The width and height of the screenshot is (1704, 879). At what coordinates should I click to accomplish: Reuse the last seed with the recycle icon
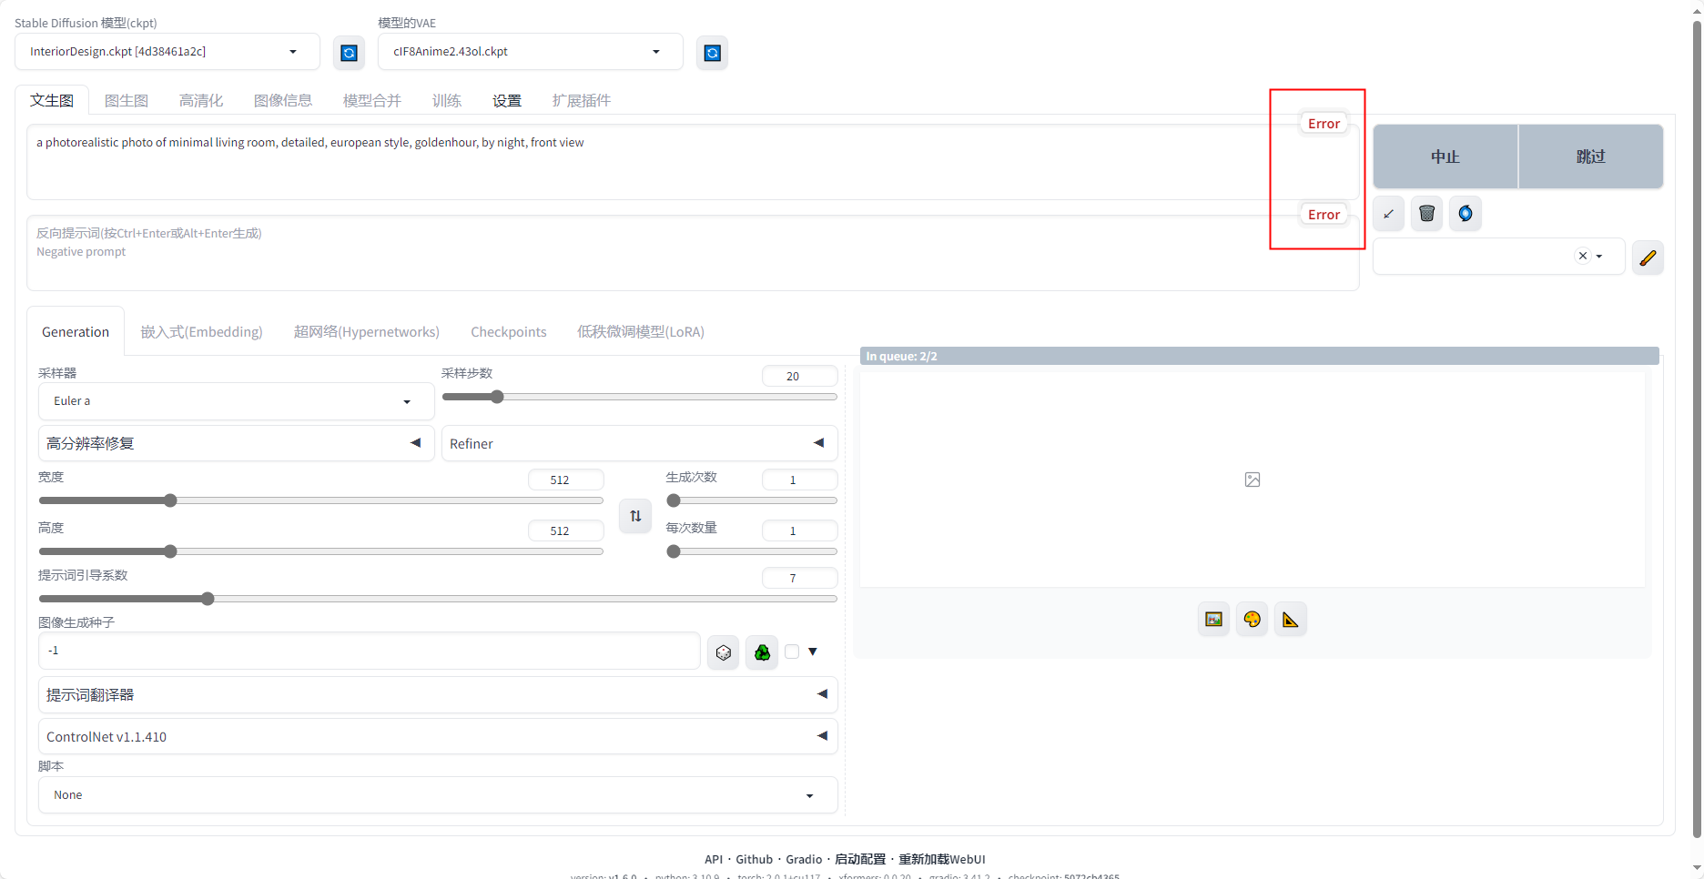pyautogui.click(x=762, y=652)
